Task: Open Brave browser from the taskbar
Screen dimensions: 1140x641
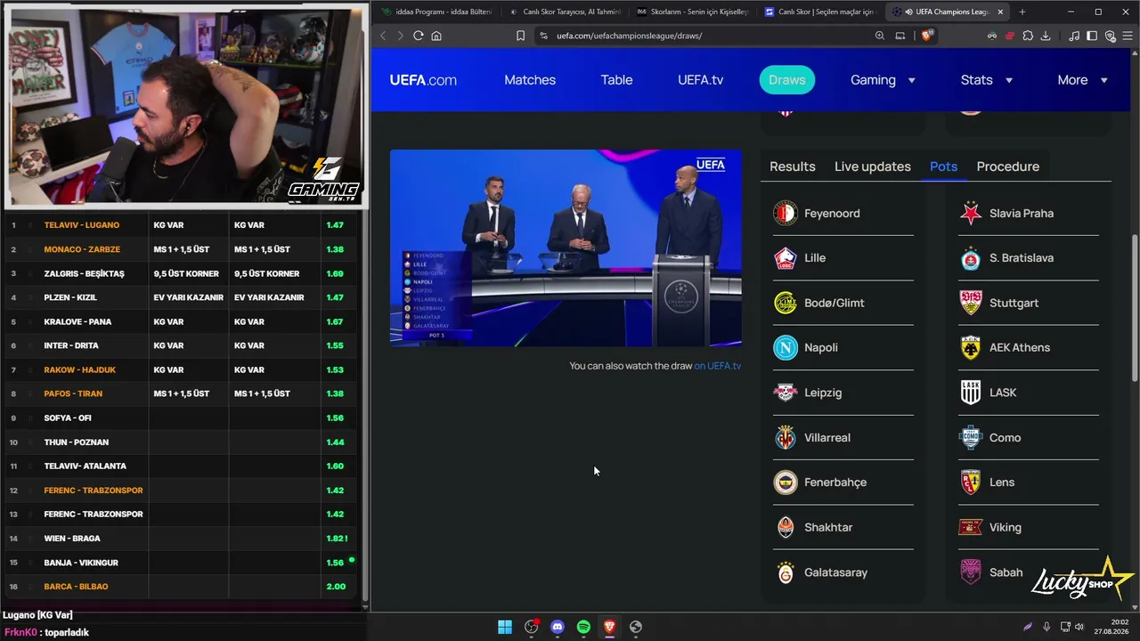Action: coord(609,627)
